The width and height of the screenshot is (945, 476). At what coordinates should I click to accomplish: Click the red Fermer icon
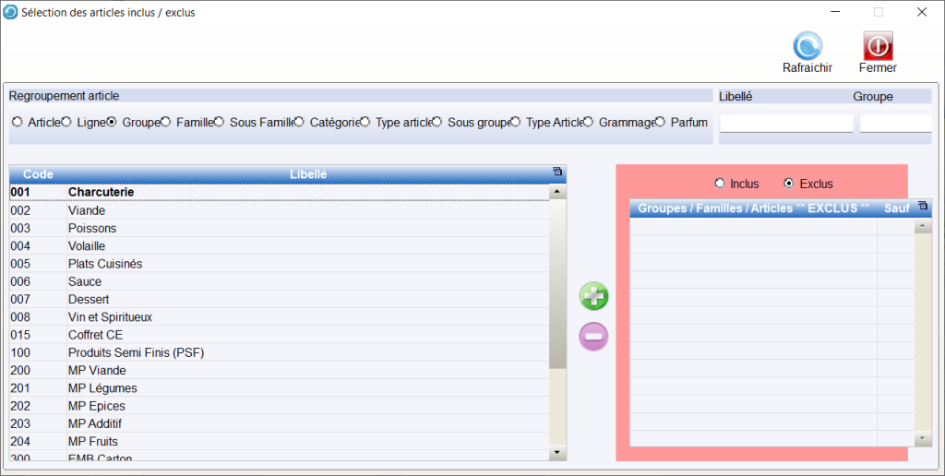click(878, 46)
